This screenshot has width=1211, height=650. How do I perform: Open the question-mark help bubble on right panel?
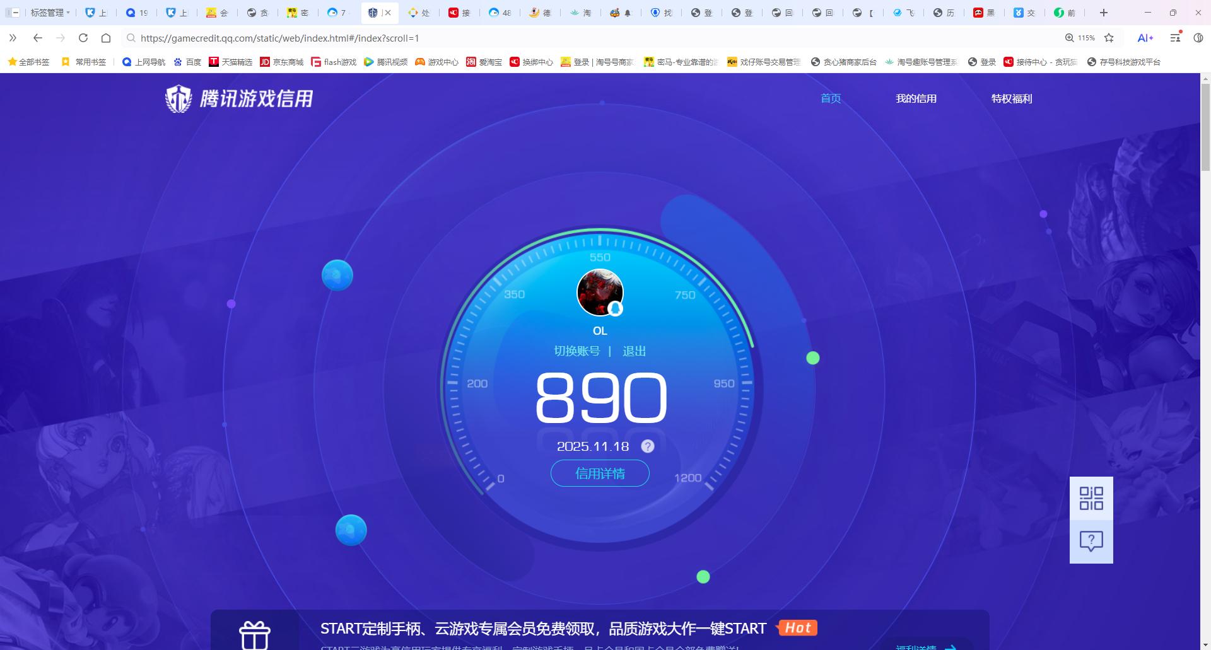pos(1091,541)
